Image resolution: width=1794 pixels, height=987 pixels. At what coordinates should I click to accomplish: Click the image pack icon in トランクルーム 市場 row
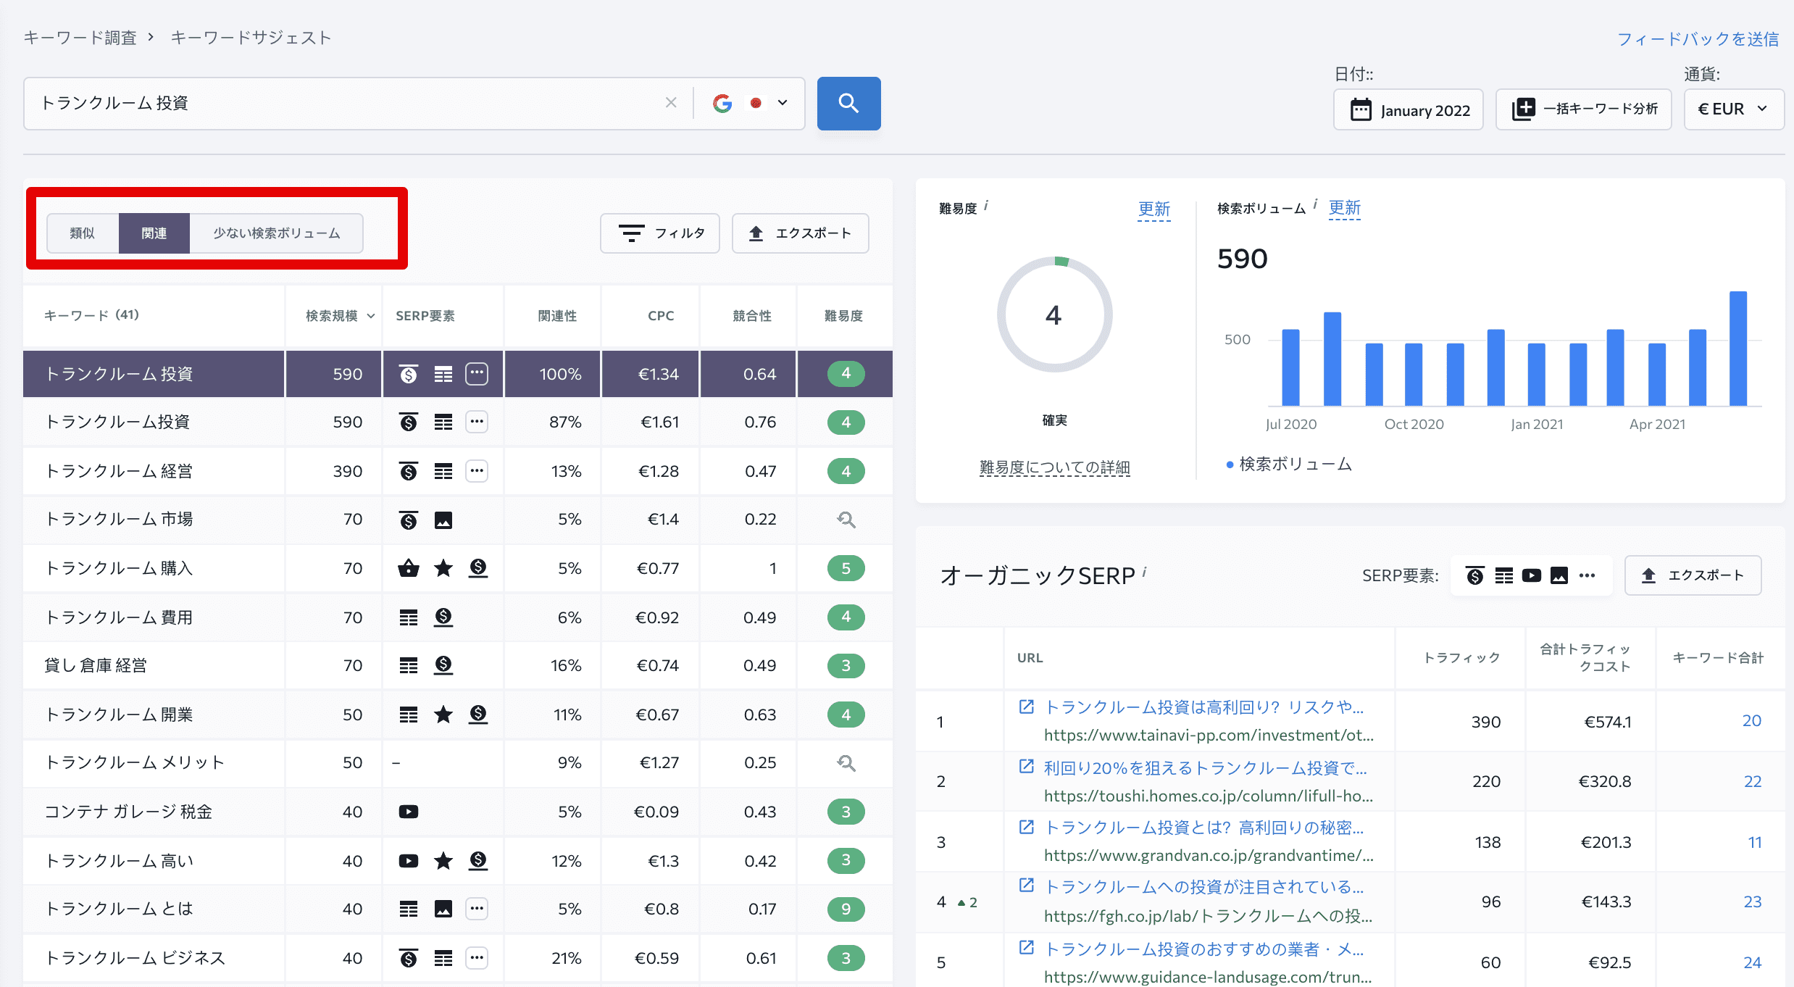443,520
